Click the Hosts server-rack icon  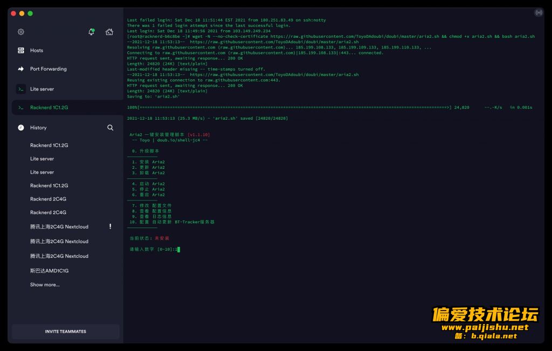21,50
